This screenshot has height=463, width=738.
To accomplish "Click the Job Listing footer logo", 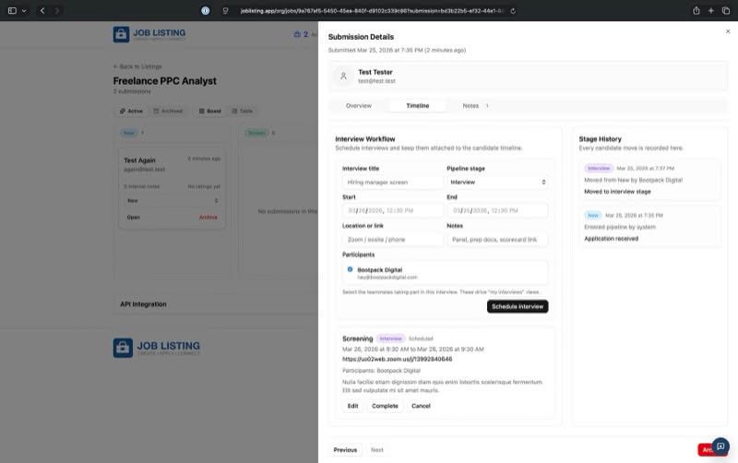I will 157,348.
